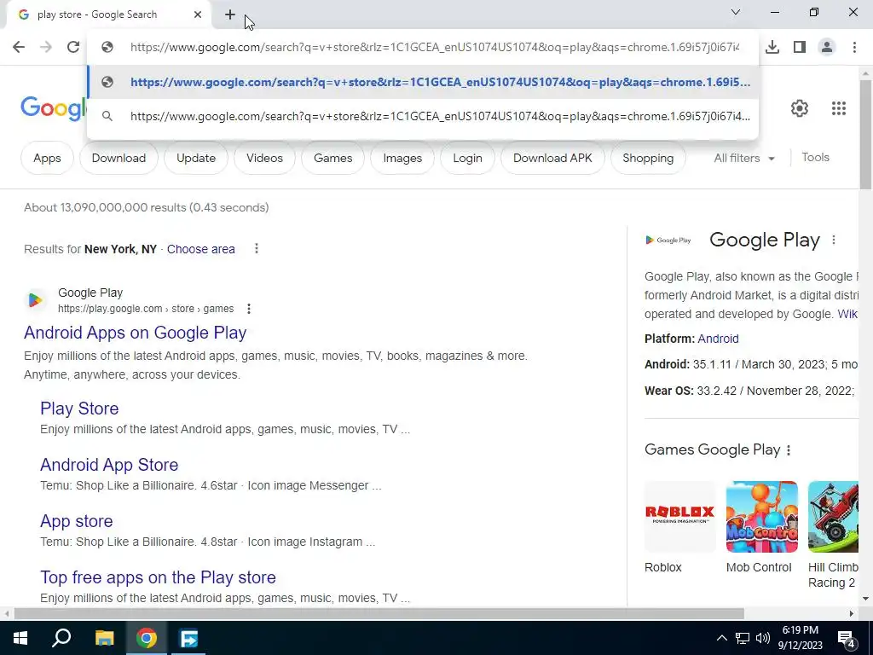Switch to Videos results
The height and width of the screenshot is (655, 873).
click(x=264, y=158)
